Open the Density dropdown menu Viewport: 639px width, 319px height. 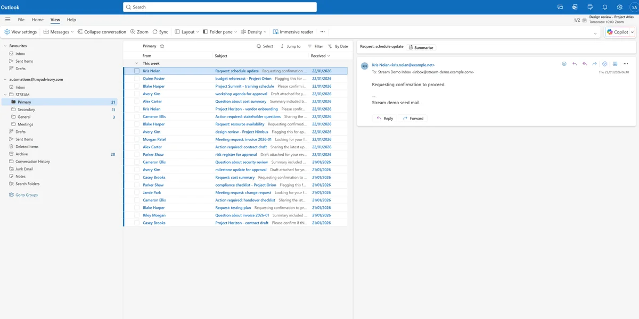253,31
